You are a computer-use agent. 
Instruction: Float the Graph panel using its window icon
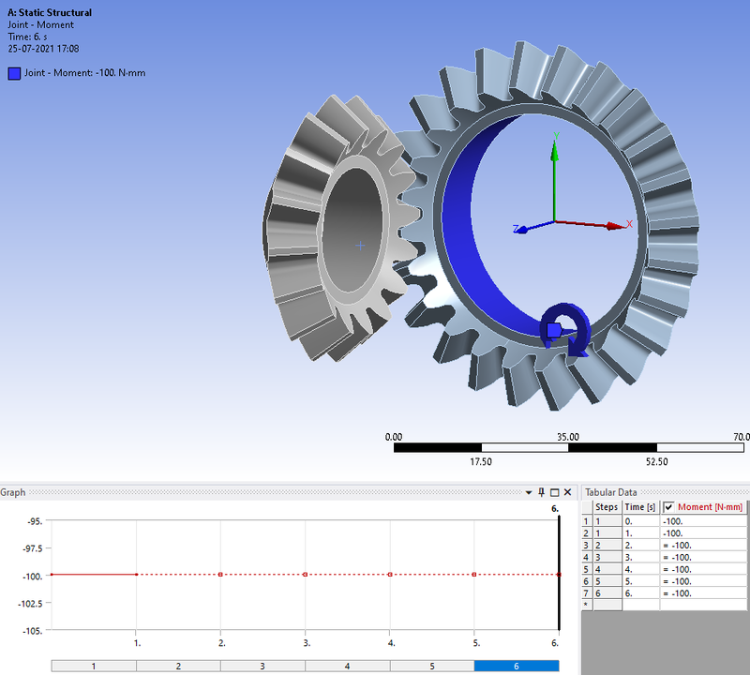click(x=553, y=490)
